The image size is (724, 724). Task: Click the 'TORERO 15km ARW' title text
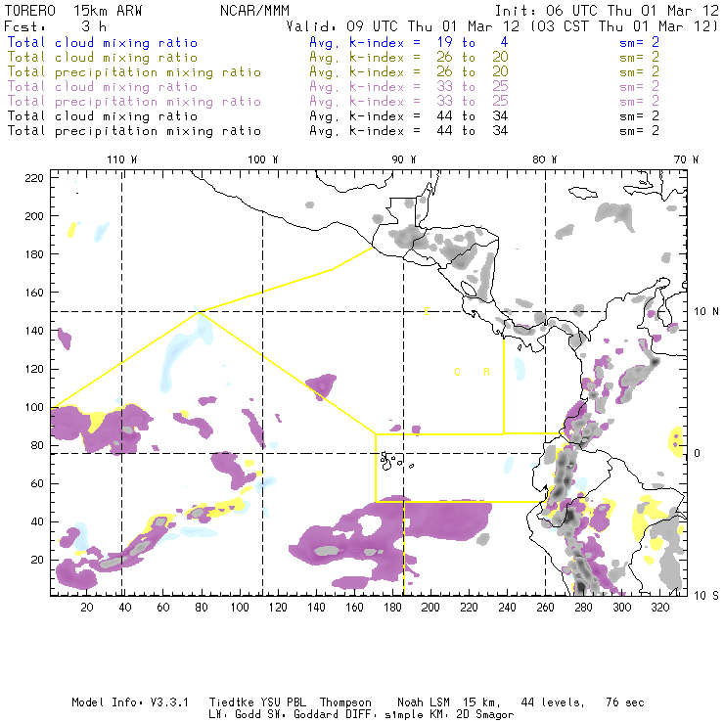tap(73, 11)
